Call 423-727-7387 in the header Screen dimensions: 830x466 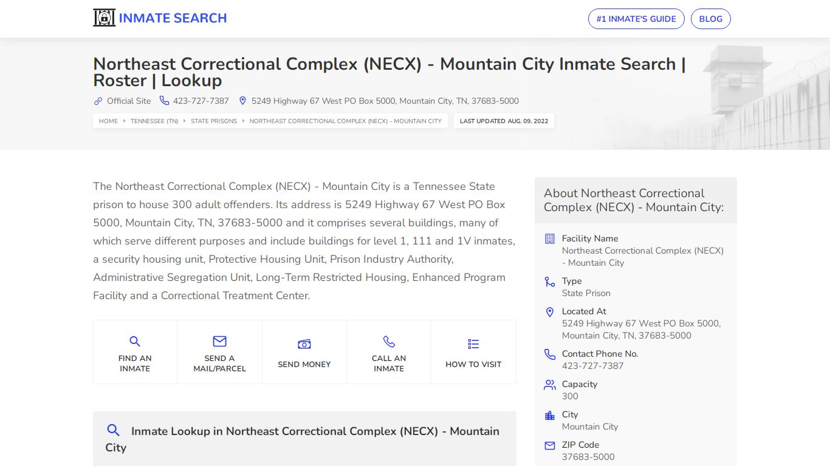[201, 101]
